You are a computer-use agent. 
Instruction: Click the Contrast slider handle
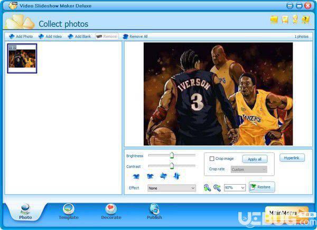172,166
